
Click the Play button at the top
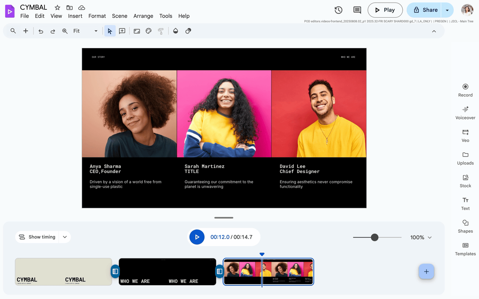[x=385, y=10]
